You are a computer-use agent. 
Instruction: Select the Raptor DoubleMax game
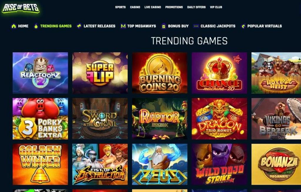[x=160, y=119]
